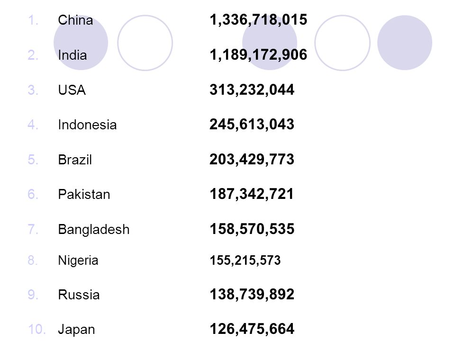Screen dimensions: 455x341
Task: Select the figure 245,613,043
Action: [x=252, y=125]
